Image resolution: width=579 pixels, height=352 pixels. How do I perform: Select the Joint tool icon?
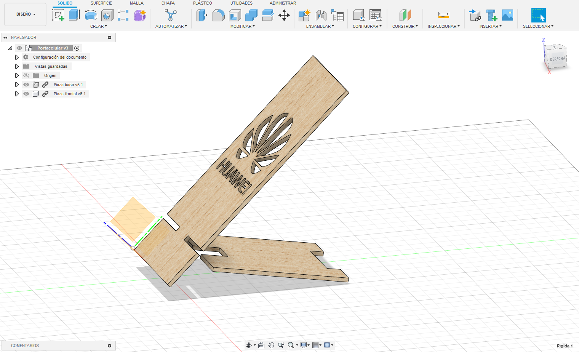321,15
